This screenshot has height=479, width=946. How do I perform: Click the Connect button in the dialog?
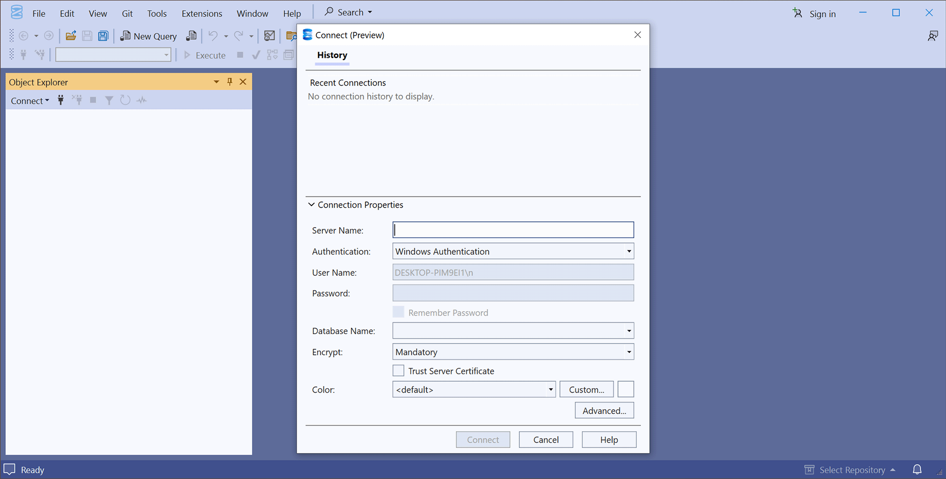tap(483, 439)
